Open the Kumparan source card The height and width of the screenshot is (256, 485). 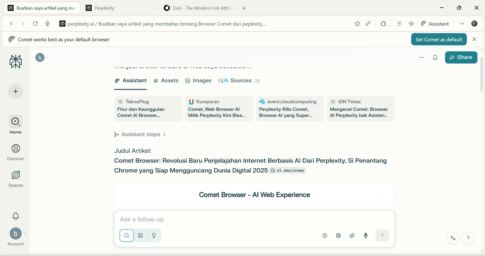pos(219,109)
